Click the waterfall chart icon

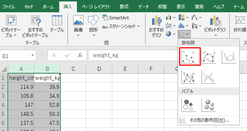(x=194, y=17)
